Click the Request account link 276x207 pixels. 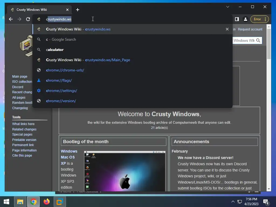tap(250, 29)
